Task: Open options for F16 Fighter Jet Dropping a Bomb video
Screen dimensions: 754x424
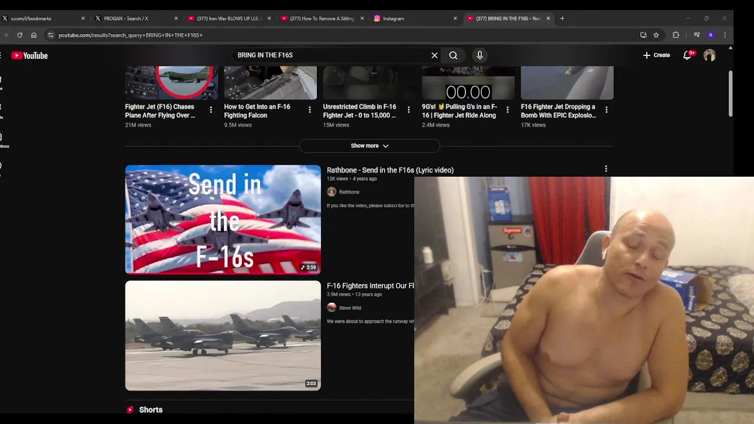Action: (x=607, y=110)
